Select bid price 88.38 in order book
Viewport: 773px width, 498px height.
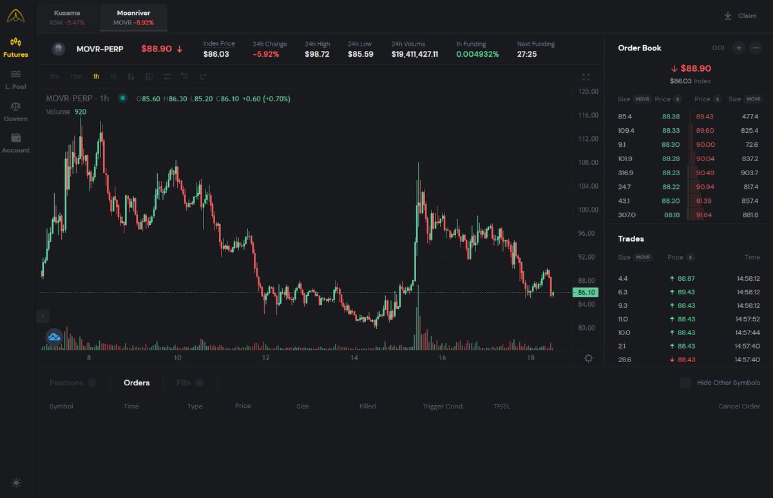point(671,117)
